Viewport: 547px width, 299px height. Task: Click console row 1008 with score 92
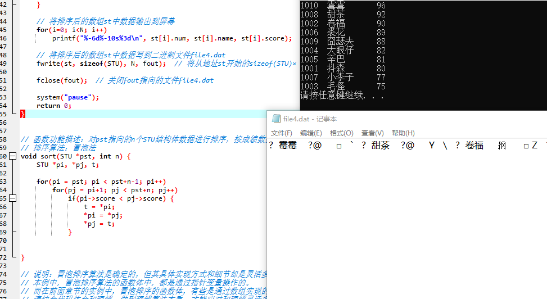point(343,15)
